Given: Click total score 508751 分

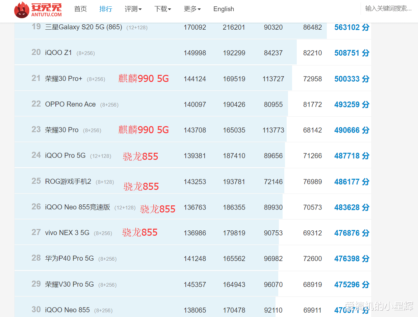Looking at the screenshot, I should pos(352,53).
